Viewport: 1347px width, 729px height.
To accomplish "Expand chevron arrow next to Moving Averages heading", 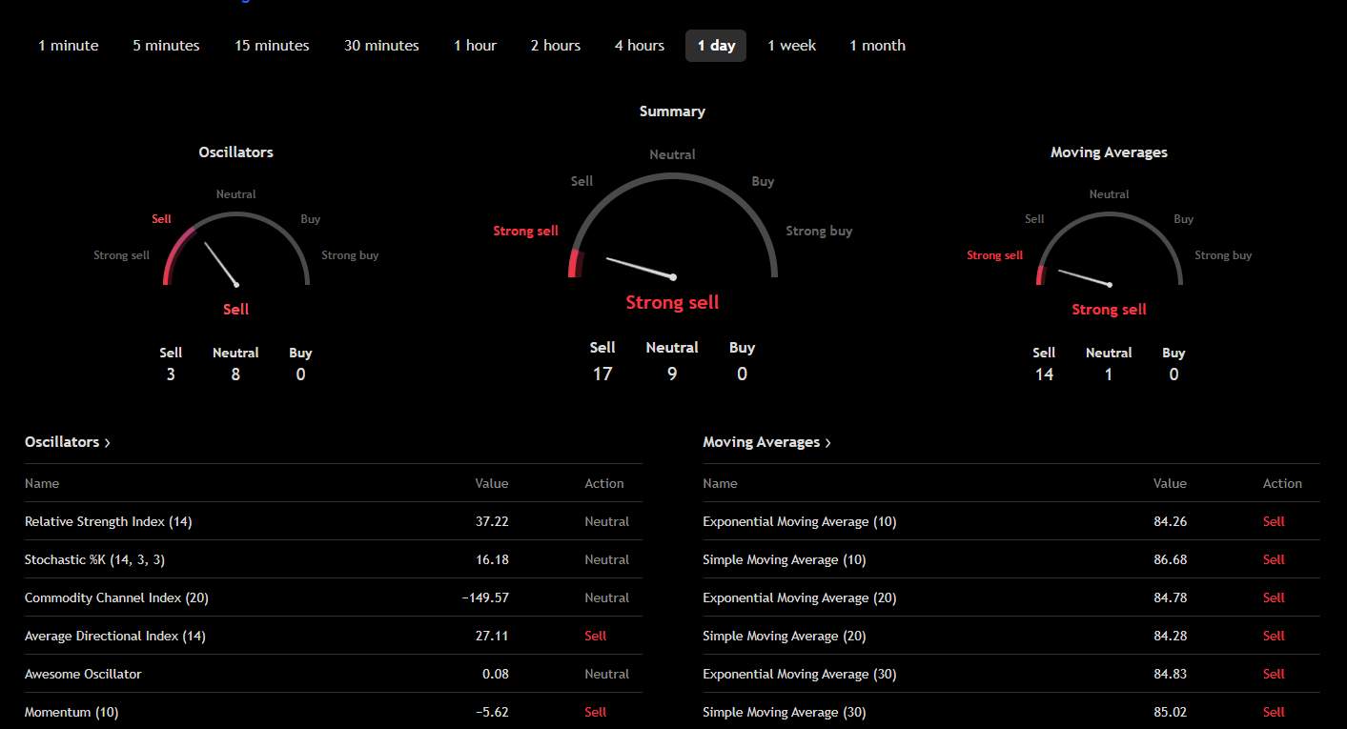I will coord(827,443).
